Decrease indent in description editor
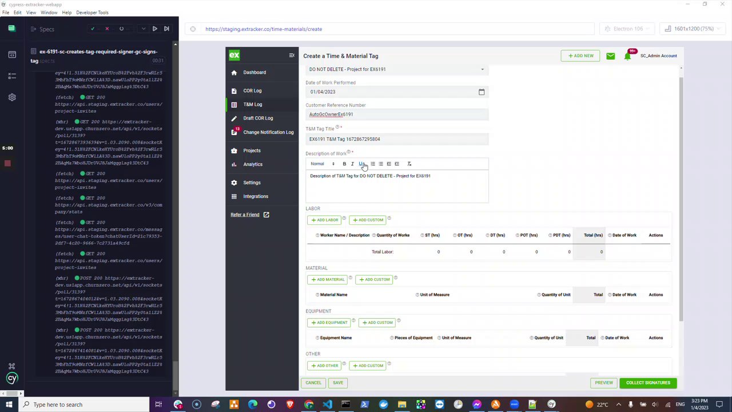The width and height of the screenshot is (732, 412). click(389, 164)
